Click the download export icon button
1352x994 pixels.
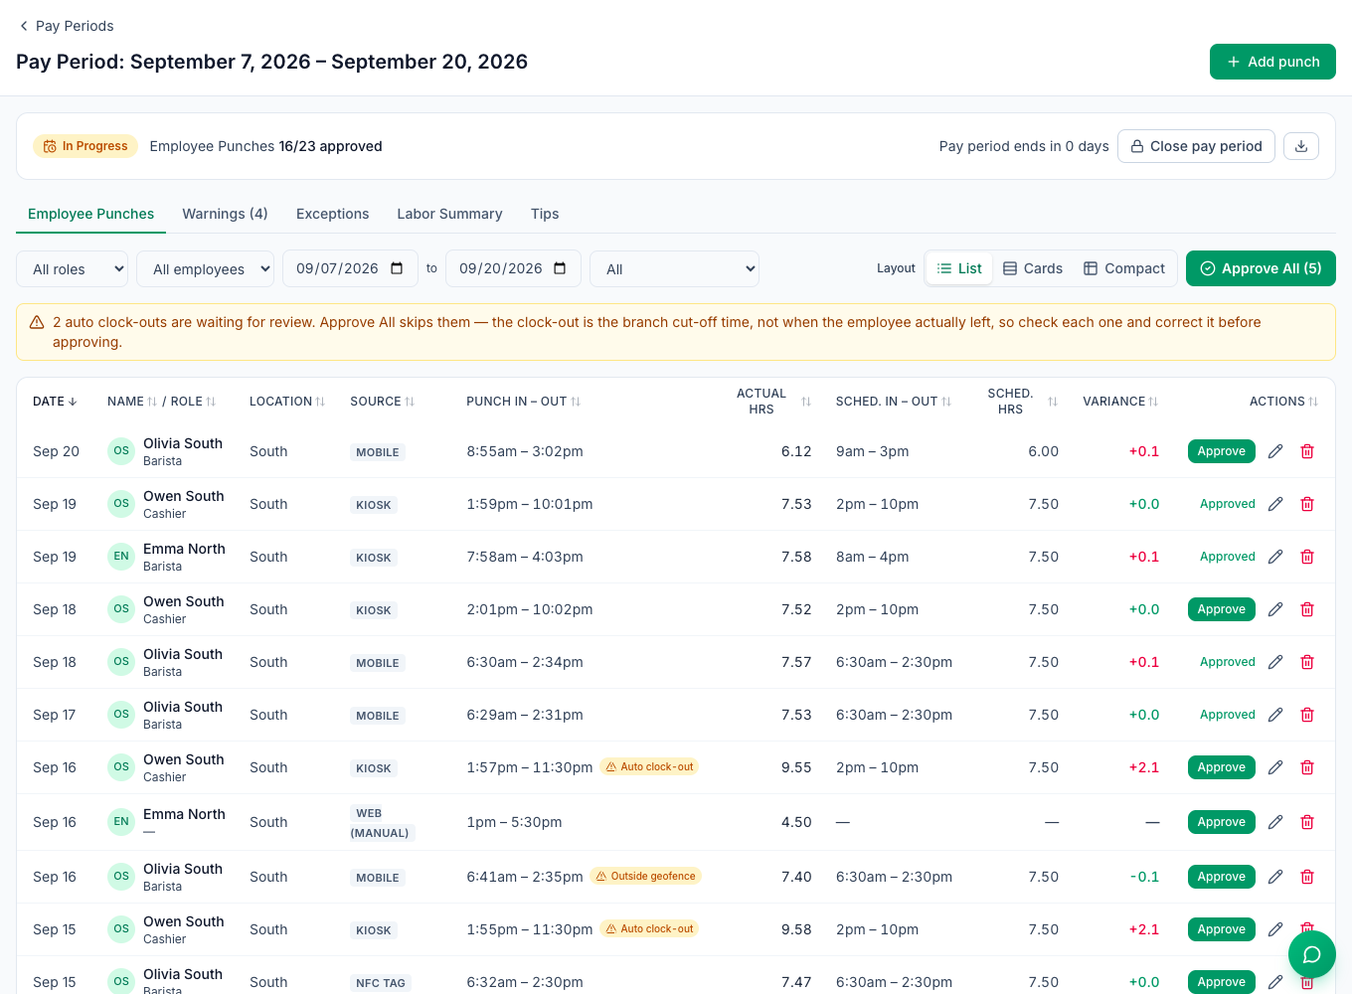point(1301,146)
